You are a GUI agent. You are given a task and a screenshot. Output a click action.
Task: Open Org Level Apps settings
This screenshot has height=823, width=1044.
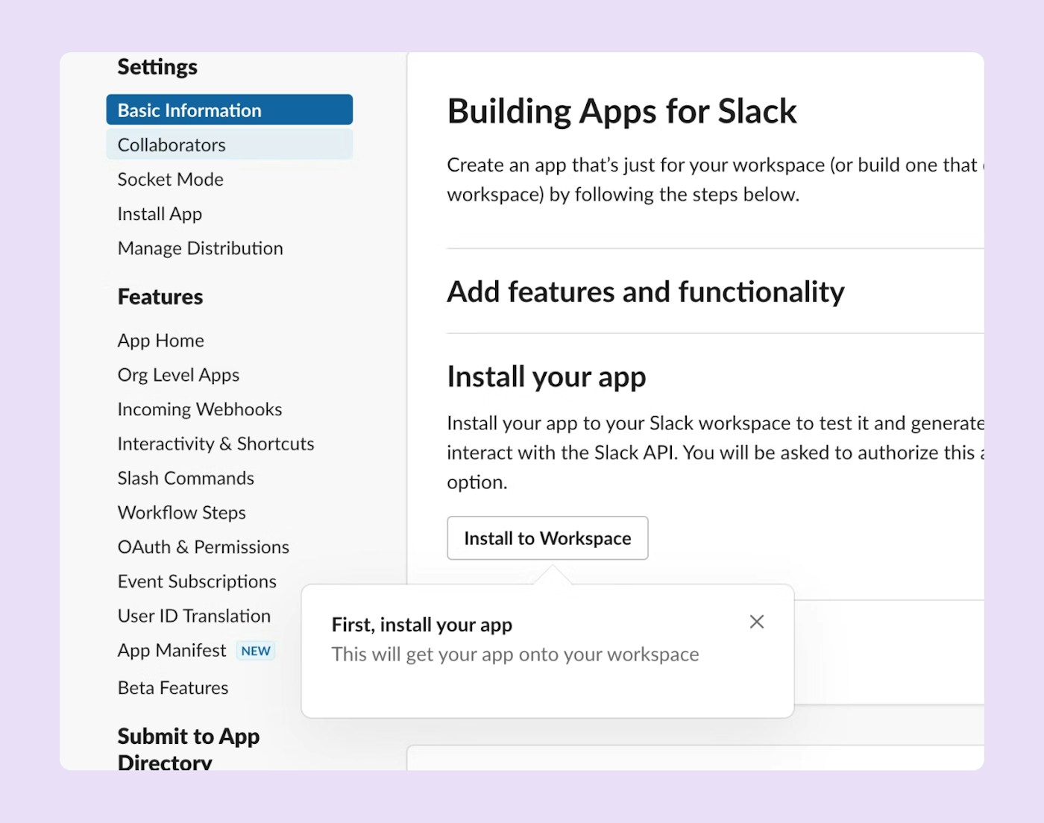pyautogui.click(x=178, y=375)
